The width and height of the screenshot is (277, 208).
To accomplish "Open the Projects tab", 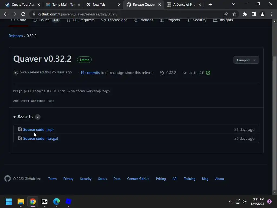I will (170, 20).
